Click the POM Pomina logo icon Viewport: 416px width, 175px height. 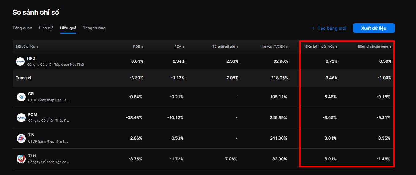click(21, 117)
